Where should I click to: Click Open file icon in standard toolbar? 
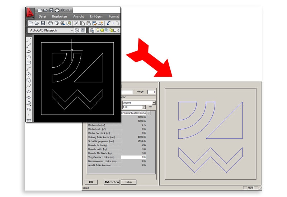pos(37,23)
